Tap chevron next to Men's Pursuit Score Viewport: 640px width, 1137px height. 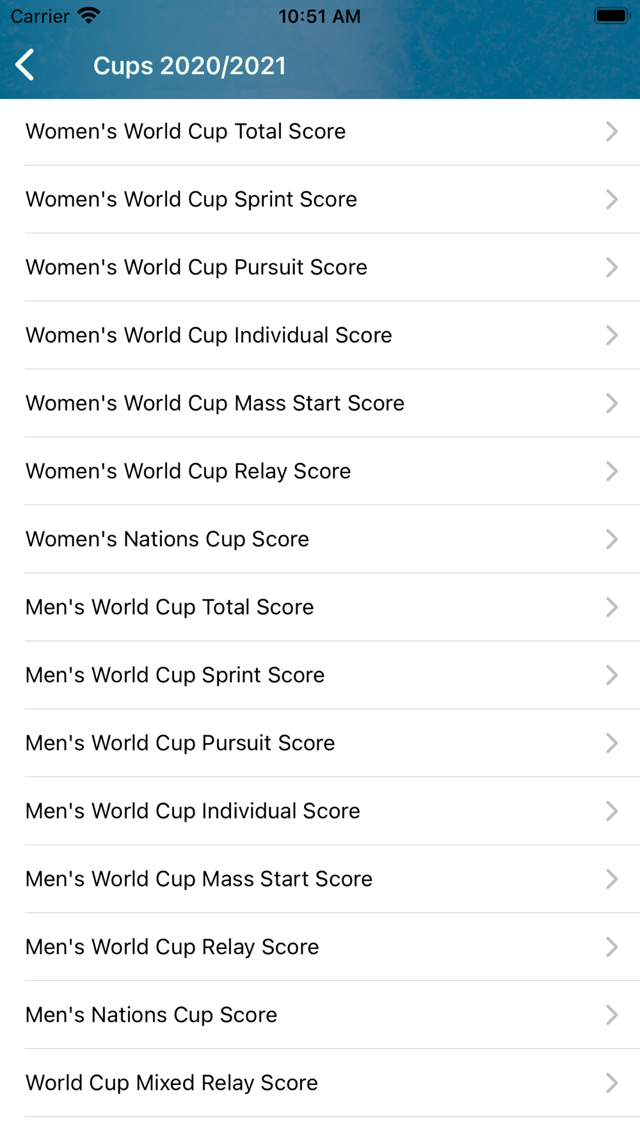[612, 743]
